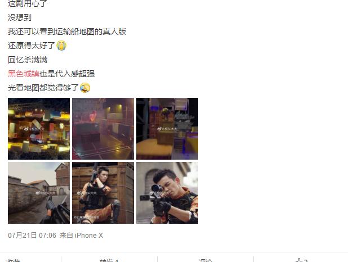The image size is (348, 262).
Task: Click the 转发 repost button
Action: coord(109,260)
